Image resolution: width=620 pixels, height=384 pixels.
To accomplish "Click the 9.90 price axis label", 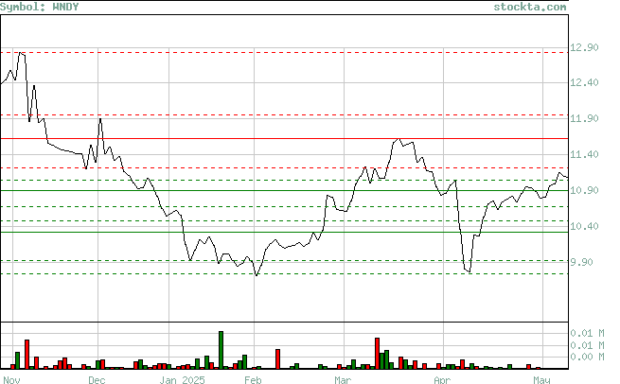I will [x=581, y=262].
